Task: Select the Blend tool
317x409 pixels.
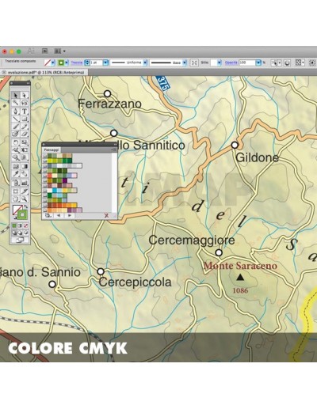Action: click(x=25, y=174)
